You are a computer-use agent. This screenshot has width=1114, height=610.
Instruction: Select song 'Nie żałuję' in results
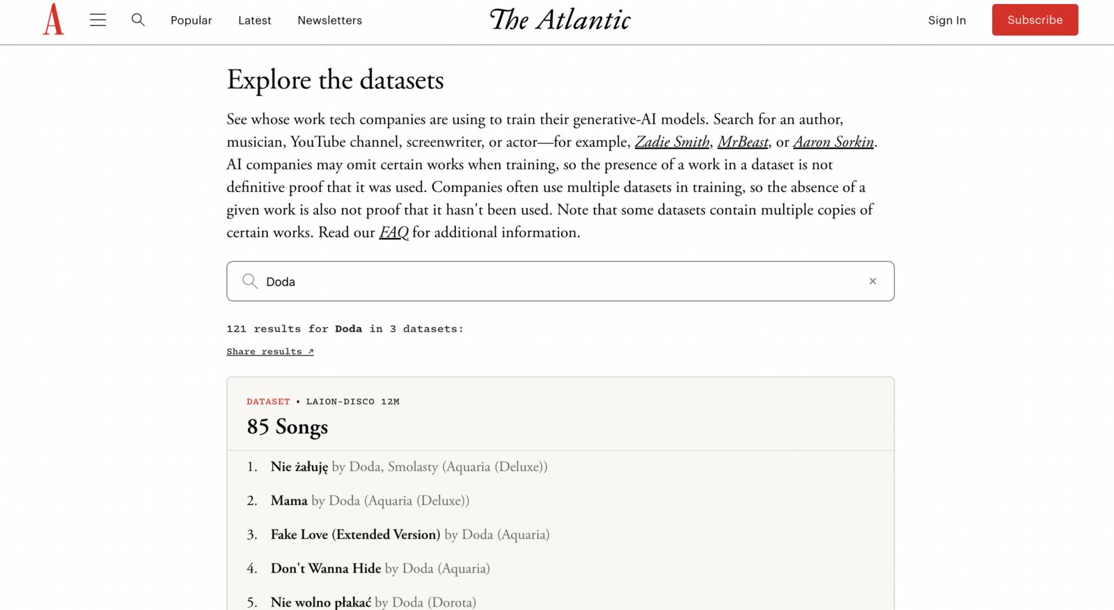[299, 467]
